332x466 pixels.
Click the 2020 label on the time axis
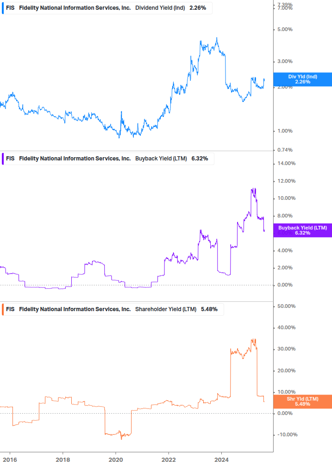coord(116,460)
